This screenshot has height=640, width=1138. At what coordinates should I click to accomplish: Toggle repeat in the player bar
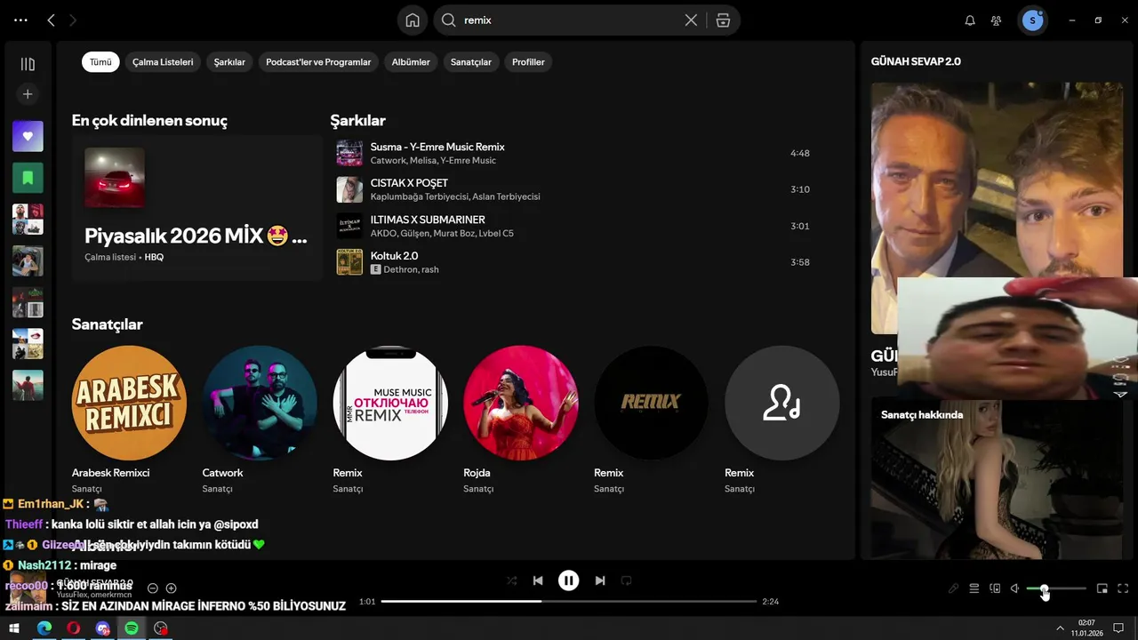pos(626,580)
